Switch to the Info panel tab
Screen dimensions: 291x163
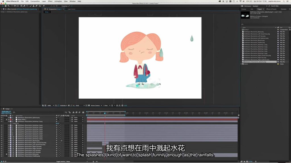pos(252,9)
